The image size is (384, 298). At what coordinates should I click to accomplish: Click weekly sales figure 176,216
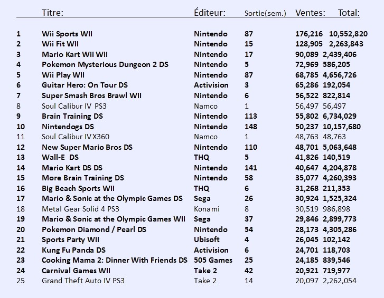pyautogui.click(x=309, y=34)
